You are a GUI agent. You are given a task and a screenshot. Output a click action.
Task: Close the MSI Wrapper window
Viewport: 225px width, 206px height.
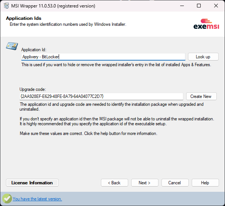[x=216, y=6]
